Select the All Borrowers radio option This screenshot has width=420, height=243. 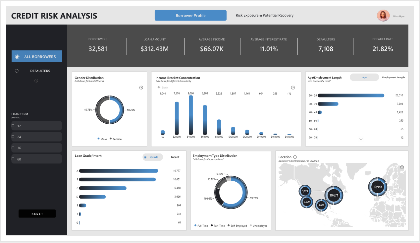[17, 57]
